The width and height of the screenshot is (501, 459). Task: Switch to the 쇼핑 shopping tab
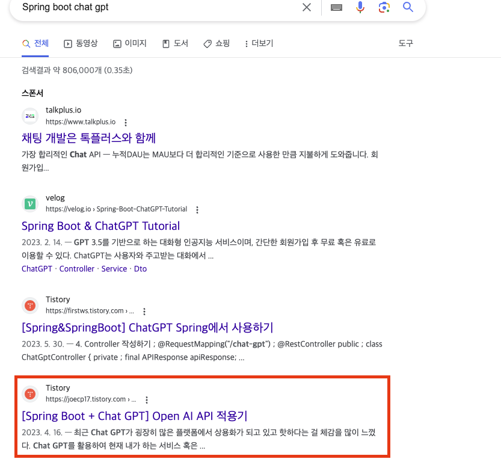(217, 43)
